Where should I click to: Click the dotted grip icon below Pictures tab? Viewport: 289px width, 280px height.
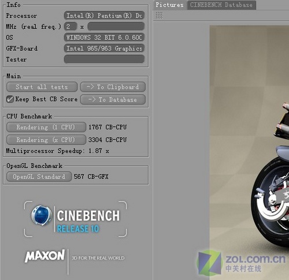pos(159,16)
